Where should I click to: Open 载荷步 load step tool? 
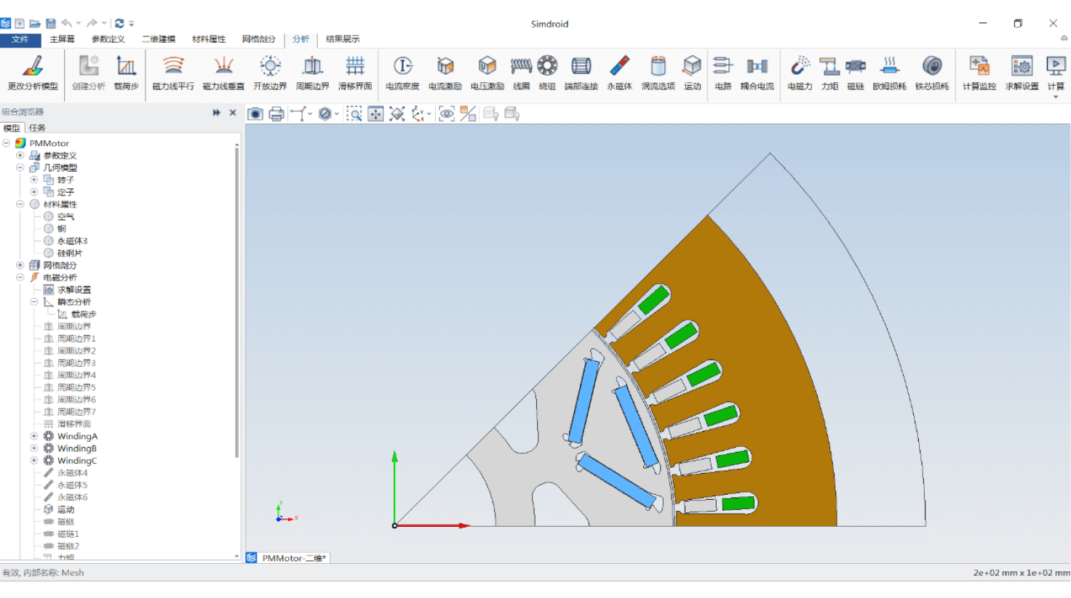[126, 73]
